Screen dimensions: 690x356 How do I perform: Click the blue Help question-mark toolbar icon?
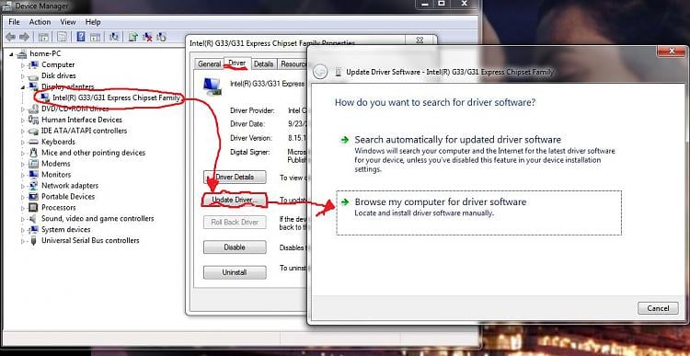81,37
